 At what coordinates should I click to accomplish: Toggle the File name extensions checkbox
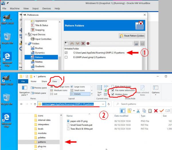pos(113,90)
